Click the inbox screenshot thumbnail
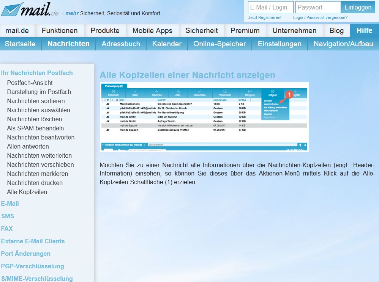The height and width of the screenshot is (282, 379). 204,117
